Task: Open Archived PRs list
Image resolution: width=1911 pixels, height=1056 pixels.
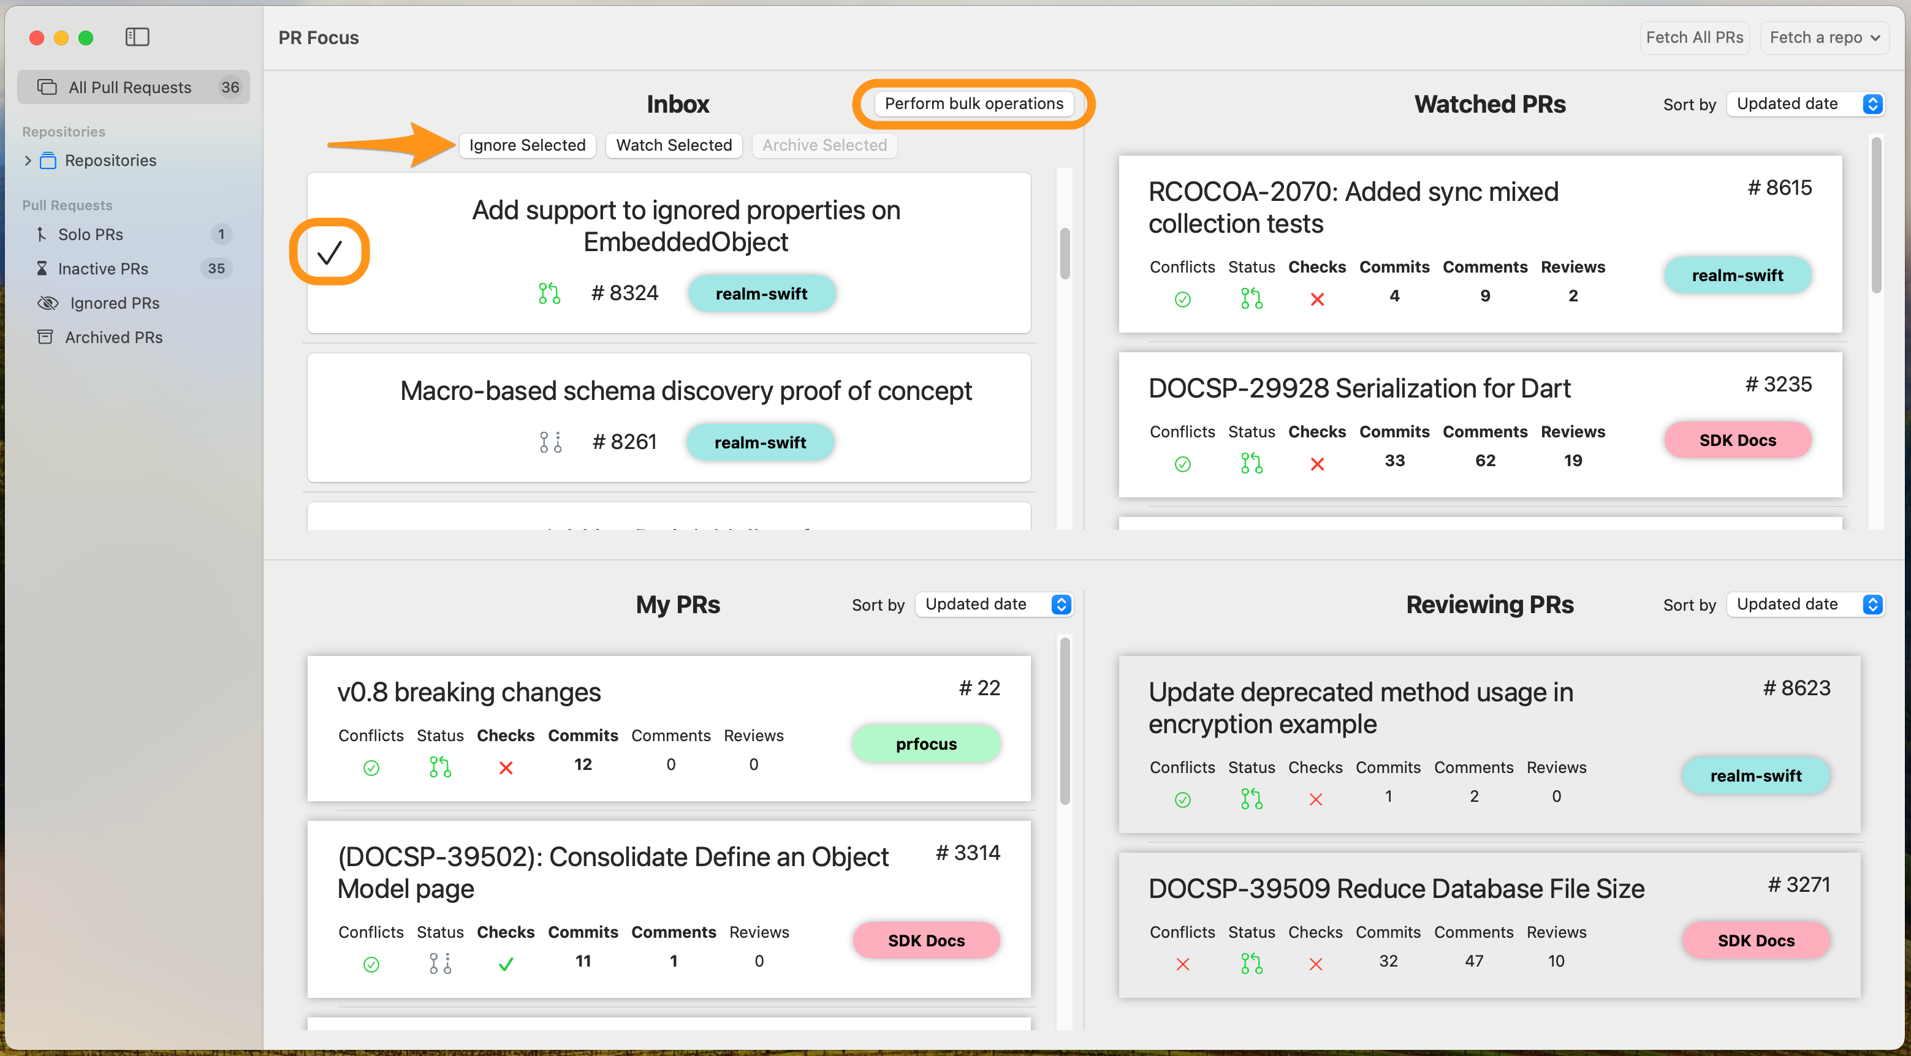Action: tap(134, 337)
